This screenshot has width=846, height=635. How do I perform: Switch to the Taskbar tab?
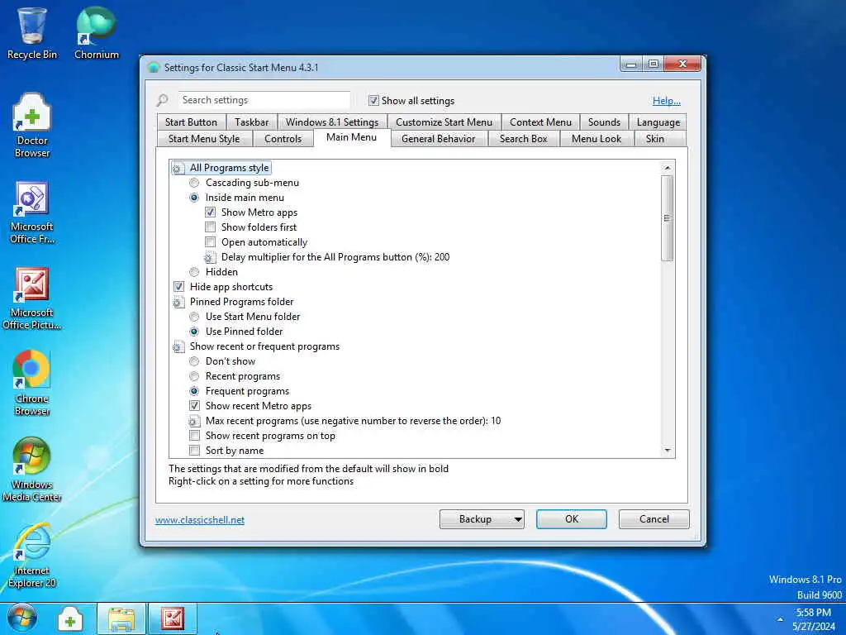[251, 122]
